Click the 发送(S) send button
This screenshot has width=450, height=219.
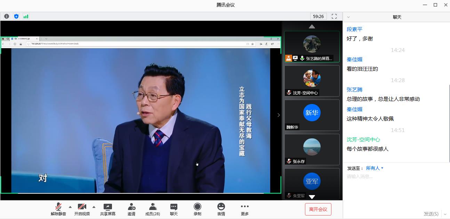431,214
